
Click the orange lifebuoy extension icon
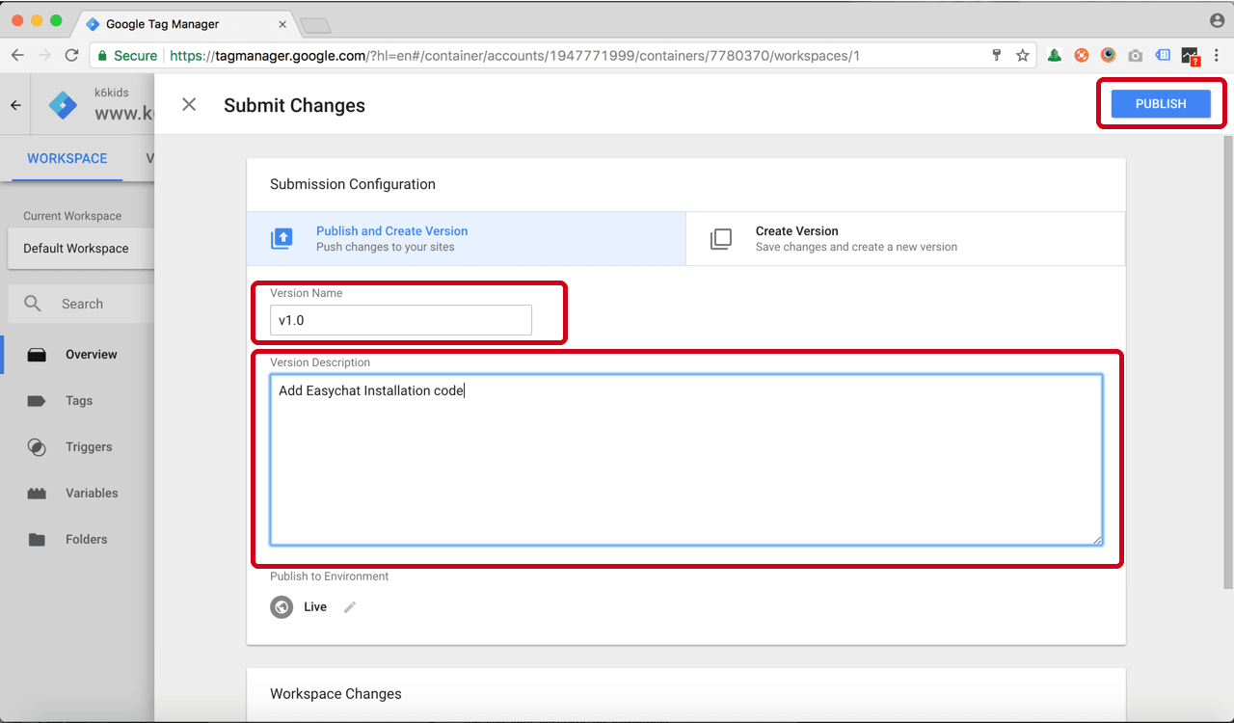1082,56
